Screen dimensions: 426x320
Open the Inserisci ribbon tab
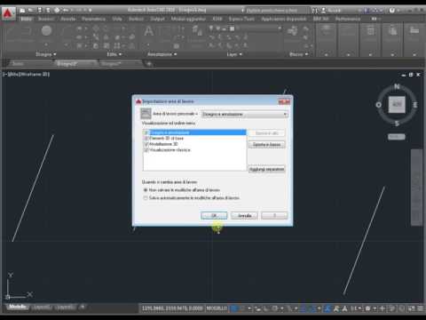(x=46, y=19)
